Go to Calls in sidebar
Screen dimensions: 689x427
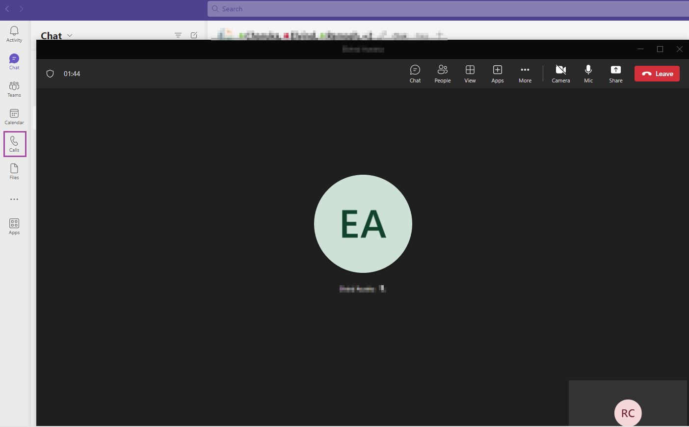coord(14,144)
